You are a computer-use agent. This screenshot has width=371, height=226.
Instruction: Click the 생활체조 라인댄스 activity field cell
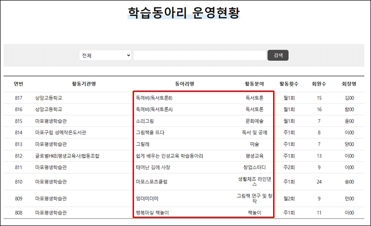(x=254, y=181)
